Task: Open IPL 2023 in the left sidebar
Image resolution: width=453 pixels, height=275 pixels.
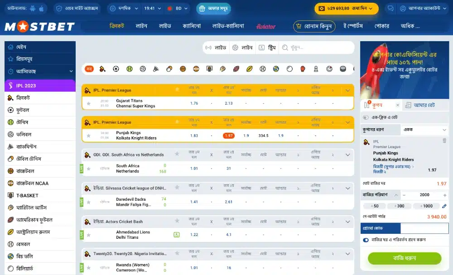Action: tap(40, 86)
